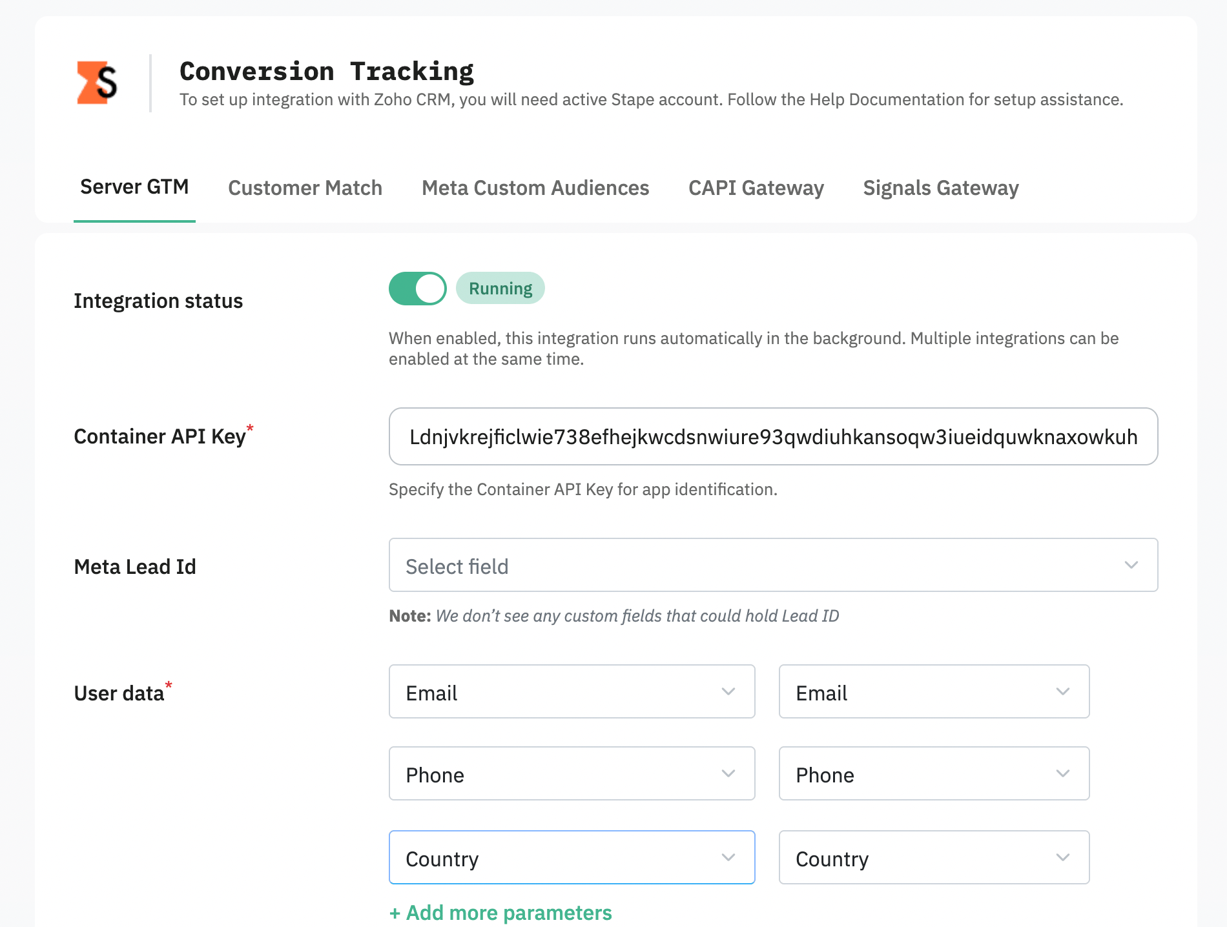1227x927 pixels.
Task: Open the Signals Gateway tab
Action: tap(941, 188)
